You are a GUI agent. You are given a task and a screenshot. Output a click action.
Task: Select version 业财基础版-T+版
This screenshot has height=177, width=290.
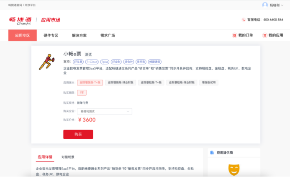tap(151, 83)
